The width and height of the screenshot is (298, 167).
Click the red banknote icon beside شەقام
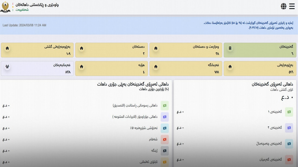164,139
